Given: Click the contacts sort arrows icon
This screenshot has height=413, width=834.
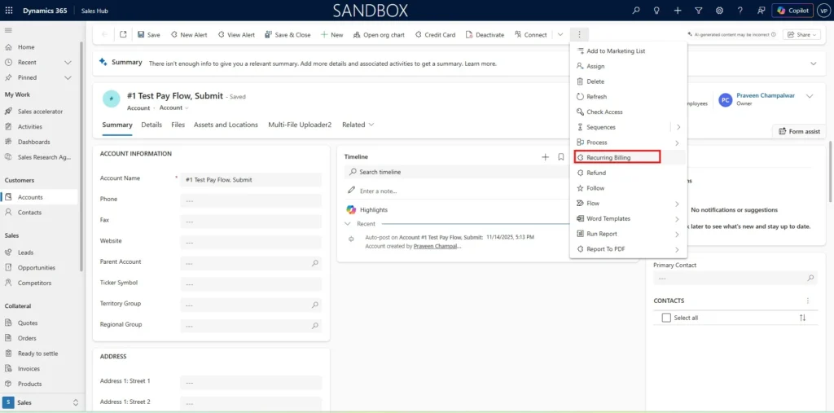Looking at the screenshot, I should point(802,318).
